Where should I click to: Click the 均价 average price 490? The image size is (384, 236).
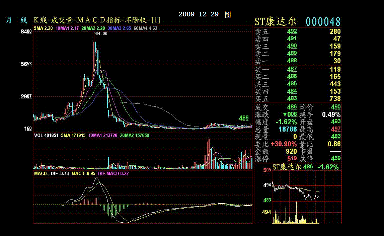point(336,107)
